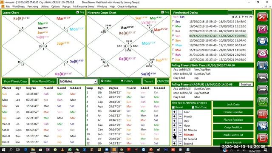
Task: Click the Vimshottari Dasha header input box
Action: point(240,12)
